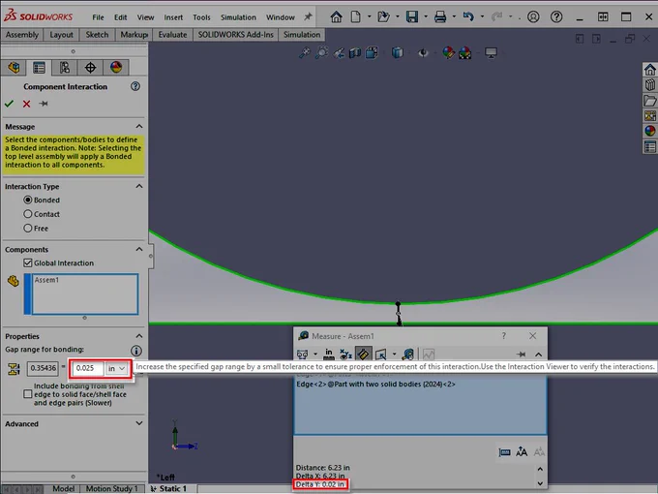Viewport: 658px width, 494px height.
Task: Toggle Global Interaction checkbox
Action: 28,262
